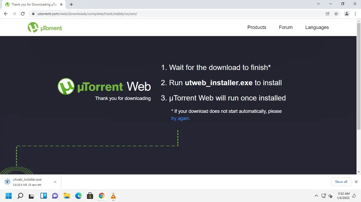361x202 pixels.
Task: Bookmark this tab with star icon
Action: 336,14
